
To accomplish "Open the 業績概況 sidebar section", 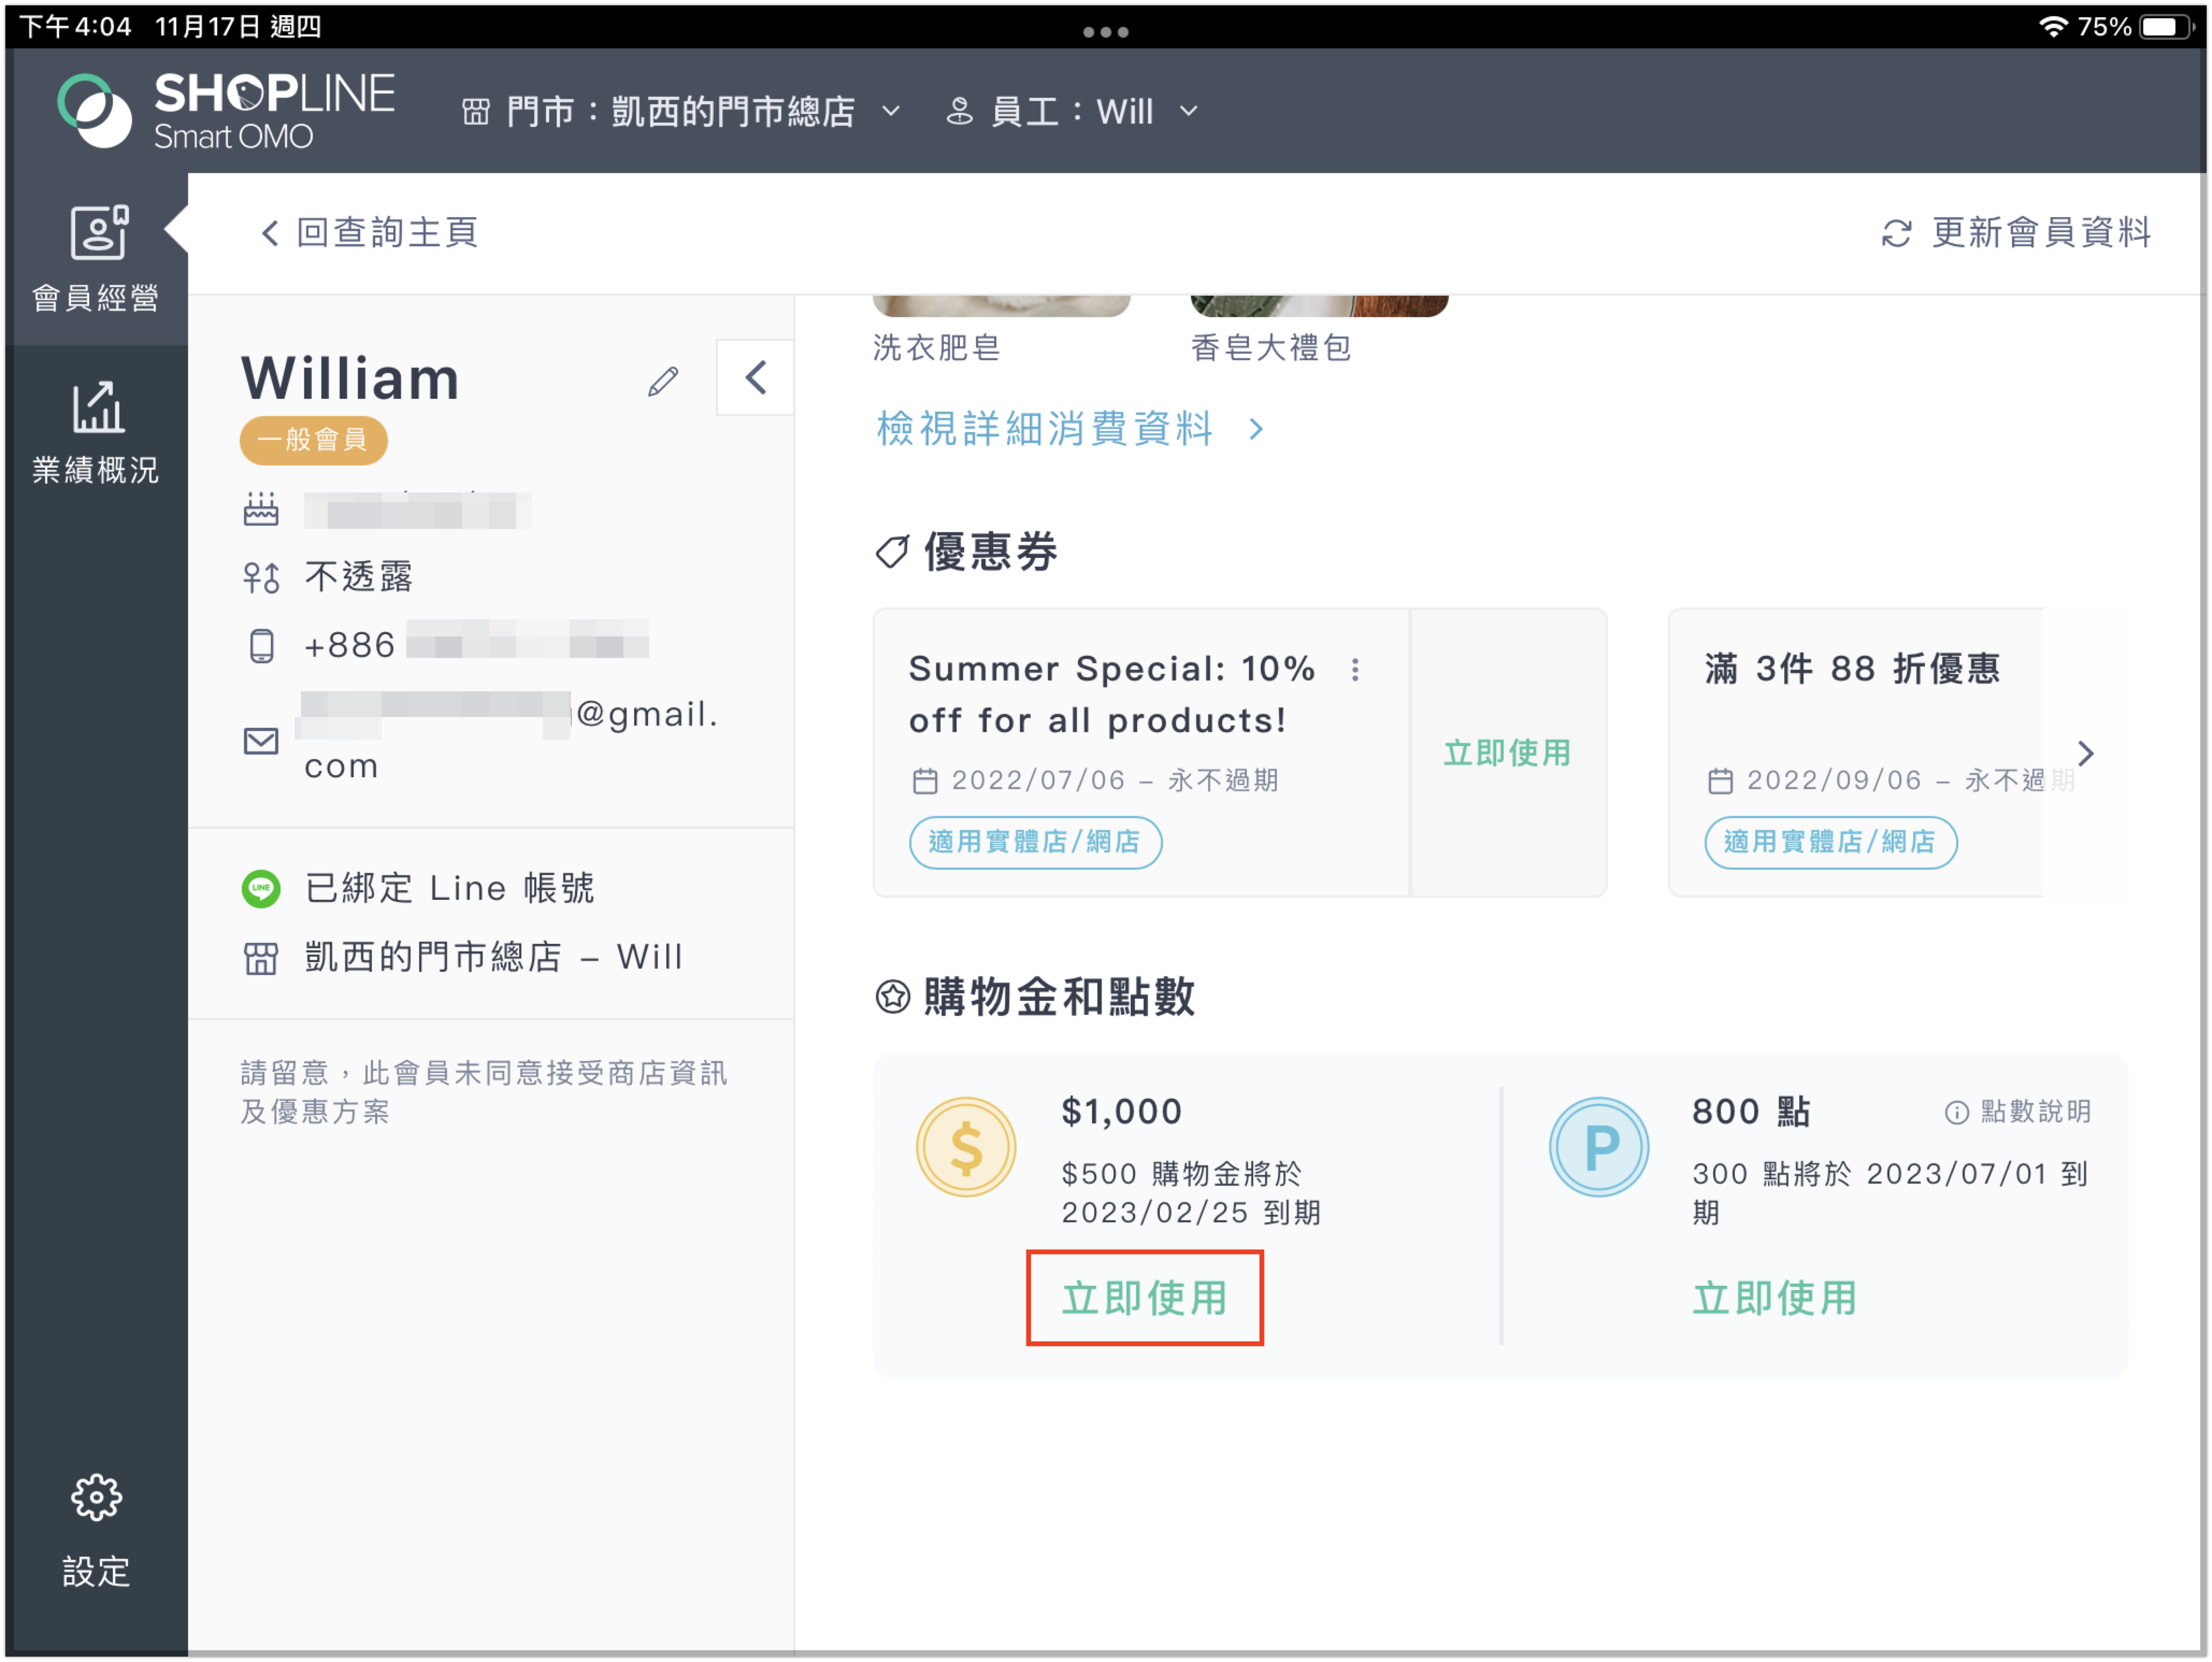I will coord(96,433).
